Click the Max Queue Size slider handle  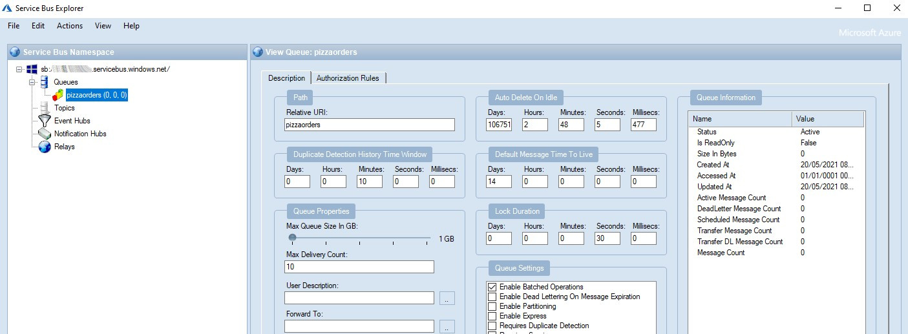click(x=293, y=238)
